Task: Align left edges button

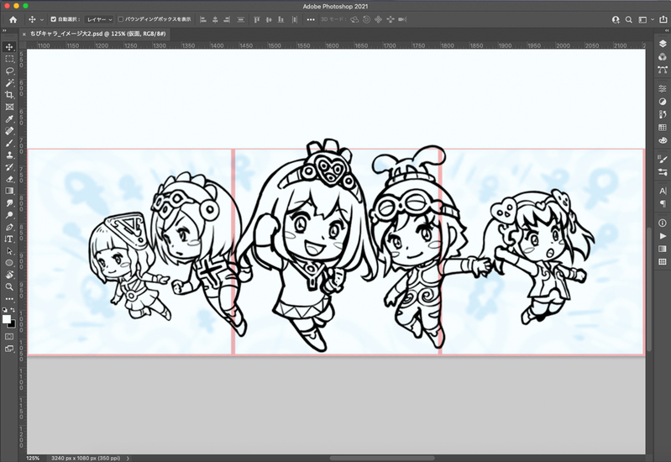Action: pos(203,19)
